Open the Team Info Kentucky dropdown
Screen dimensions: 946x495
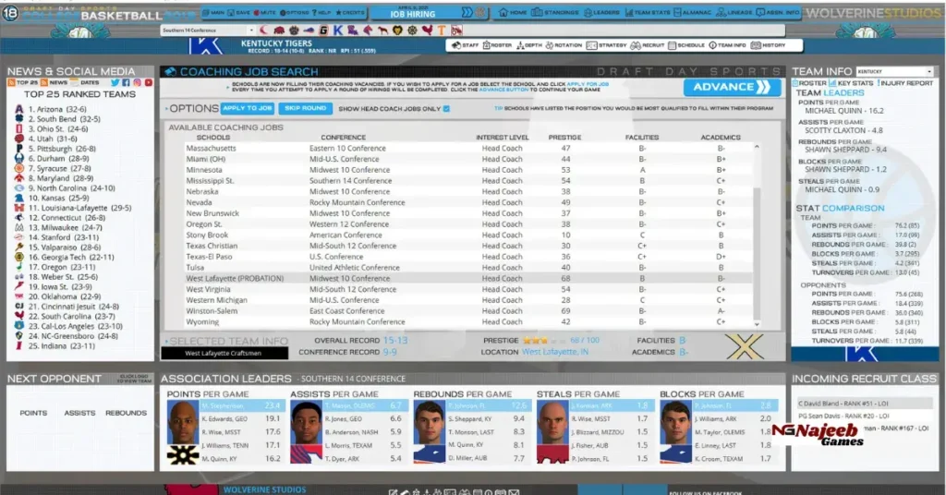(x=894, y=71)
